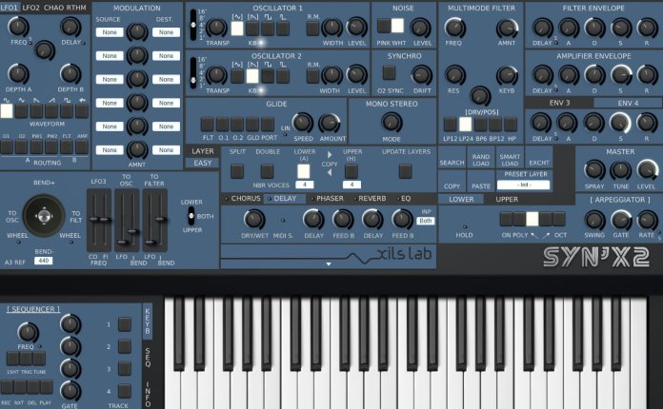The image size is (663, 409).
Task: Switch to the LFO2 tab
Action: [30, 8]
